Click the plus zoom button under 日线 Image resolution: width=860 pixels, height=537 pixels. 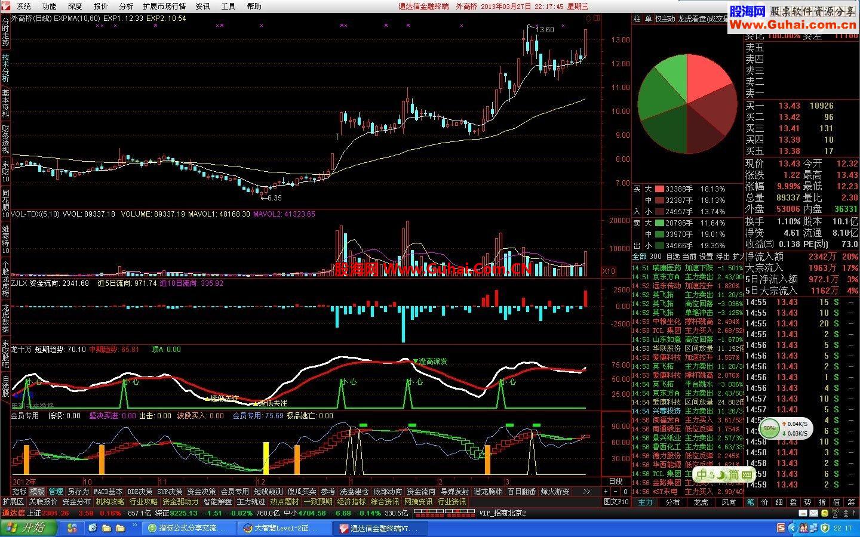[x=606, y=492]
